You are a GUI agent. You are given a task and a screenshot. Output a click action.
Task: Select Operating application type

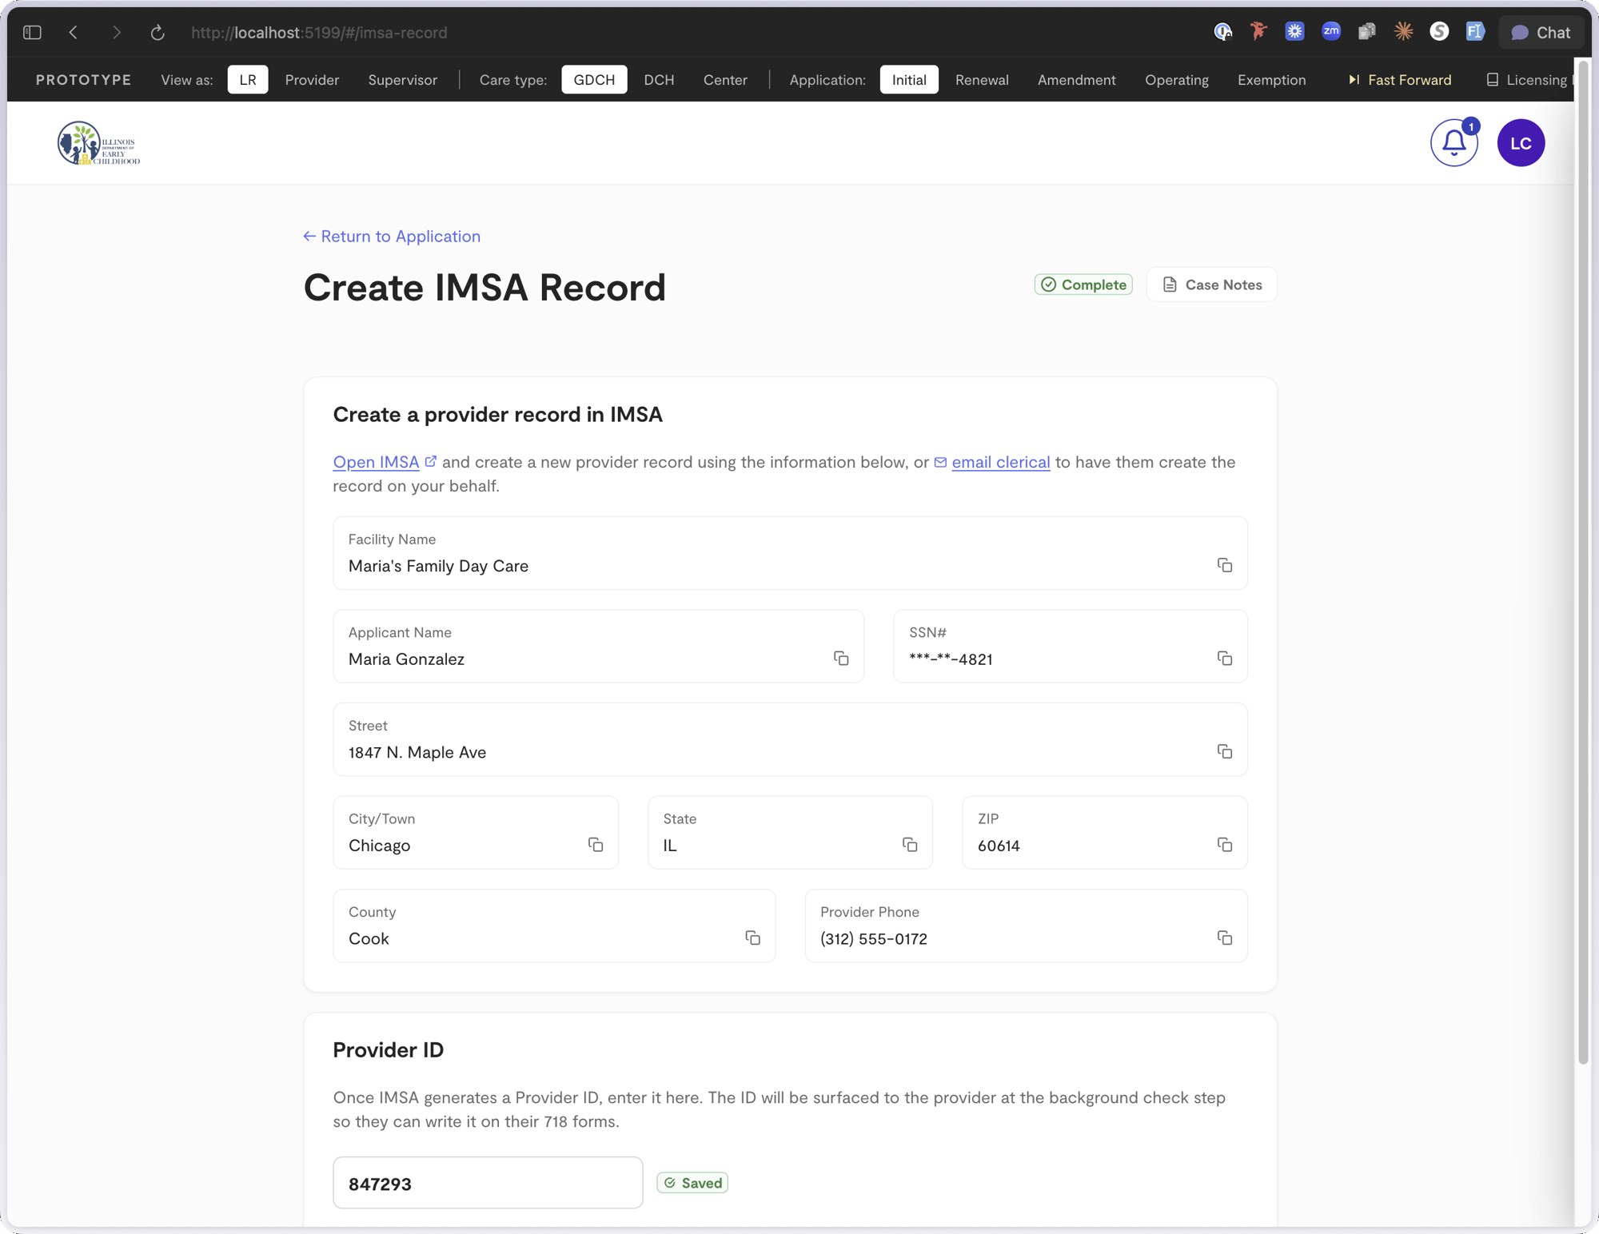click(x=1176, y=80)
